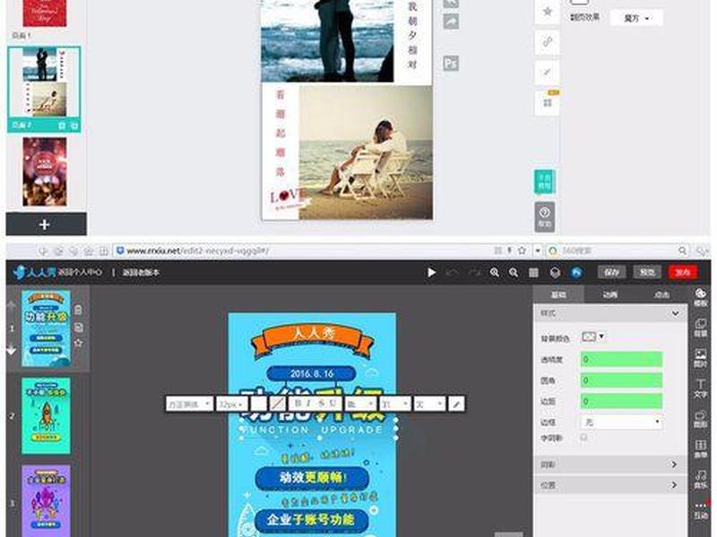
Task: Open the layers stack icon
Action: click(x=555, y=273)
